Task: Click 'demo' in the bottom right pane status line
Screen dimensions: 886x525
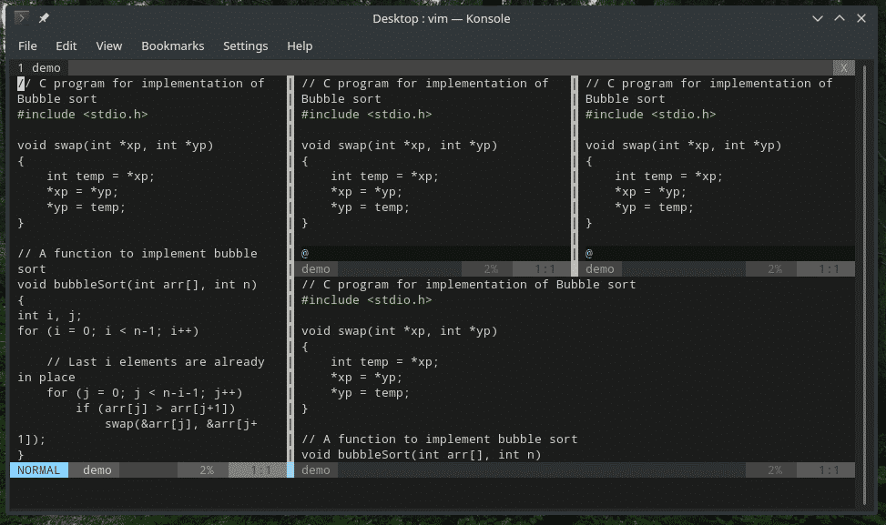Action: pos(316,470)
